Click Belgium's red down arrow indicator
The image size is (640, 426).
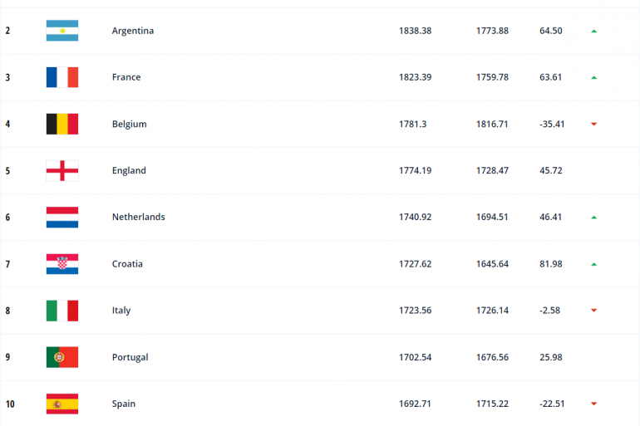point(593,125)
